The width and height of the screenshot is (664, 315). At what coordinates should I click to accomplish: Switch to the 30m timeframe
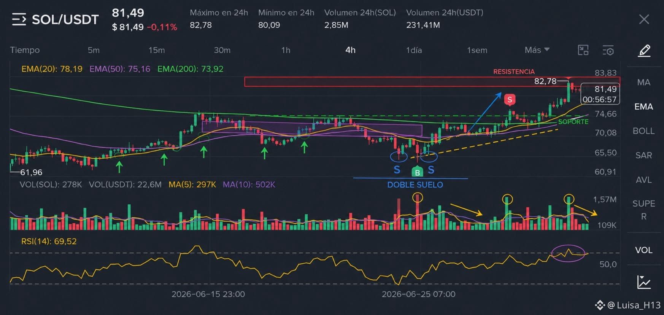click(x=222, y=50)
